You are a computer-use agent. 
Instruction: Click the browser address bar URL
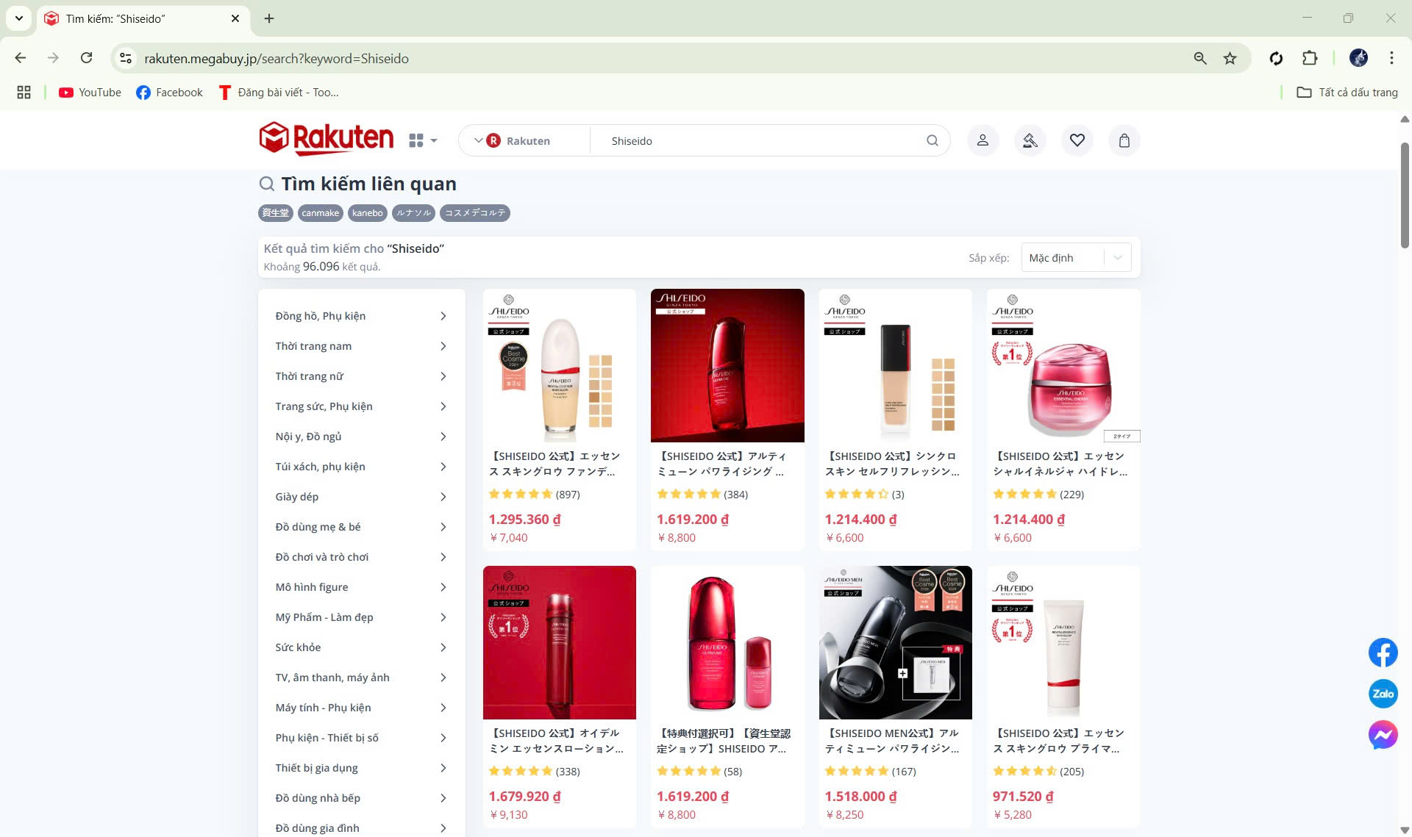pyautogui.click(x=277, y=58)
